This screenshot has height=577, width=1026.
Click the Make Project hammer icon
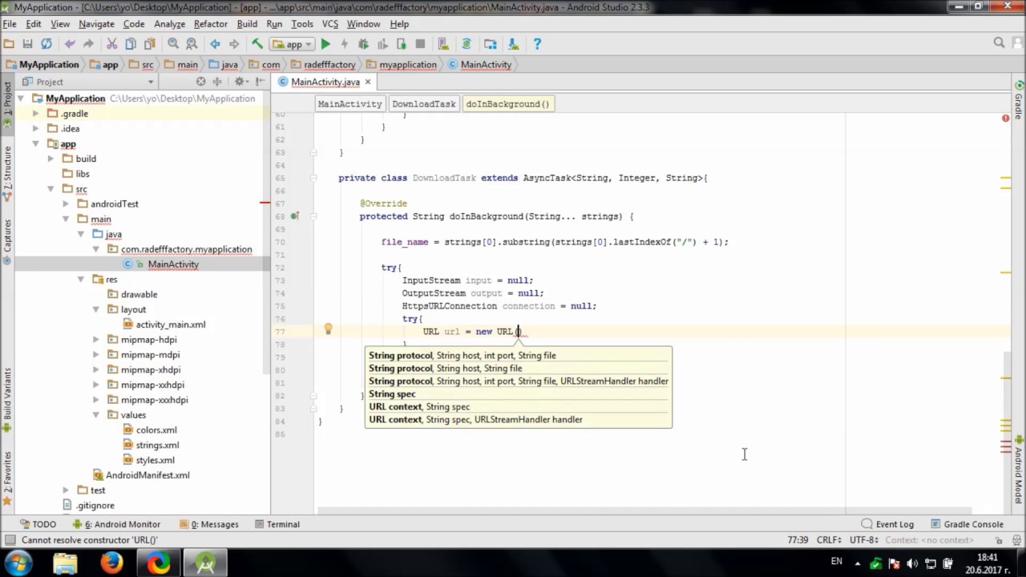(257, 44)
